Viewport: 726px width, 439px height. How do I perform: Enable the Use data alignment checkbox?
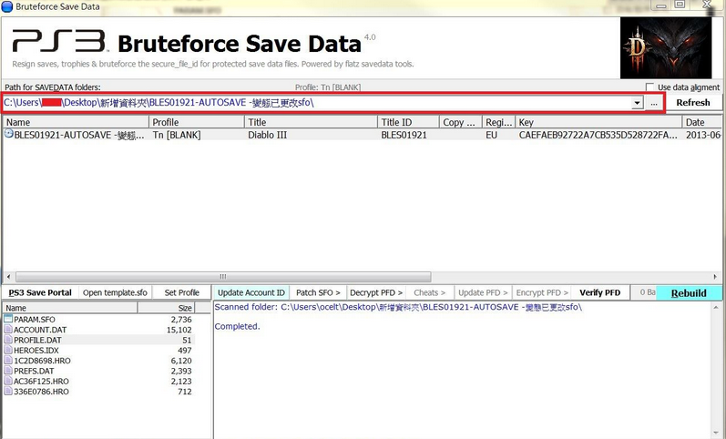pyautogui.click(x=649, y=87)
